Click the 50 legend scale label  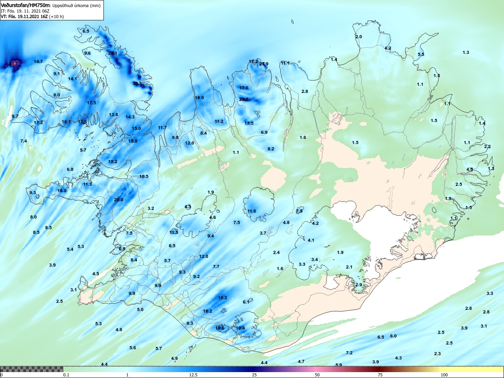[317, 375]
